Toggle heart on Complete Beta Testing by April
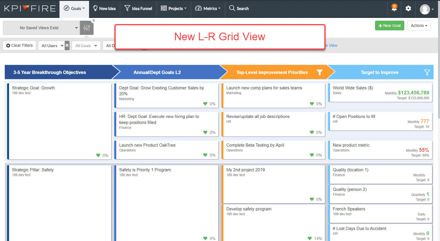 [x=312, y=155]
